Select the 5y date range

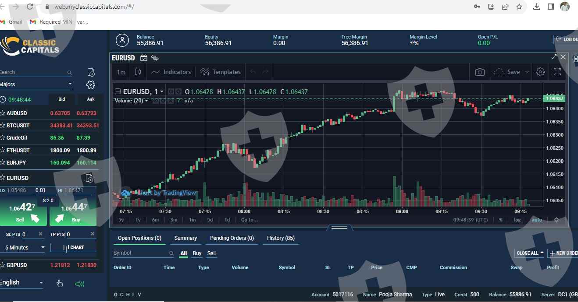tap(121, 220)
